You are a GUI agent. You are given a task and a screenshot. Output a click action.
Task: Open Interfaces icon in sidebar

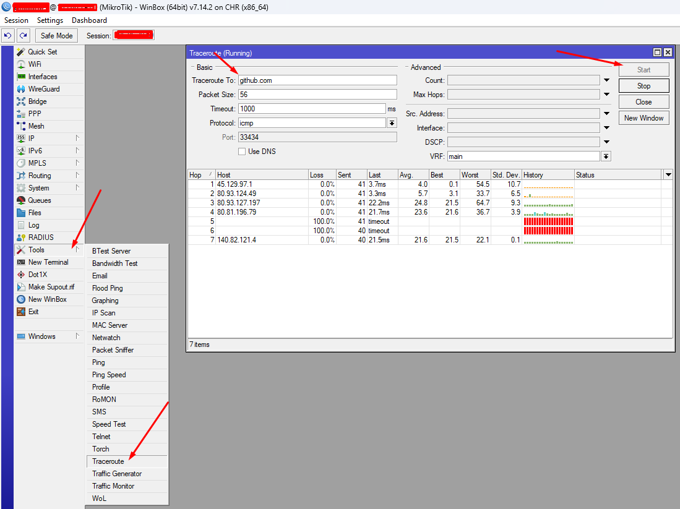point(21,77)
